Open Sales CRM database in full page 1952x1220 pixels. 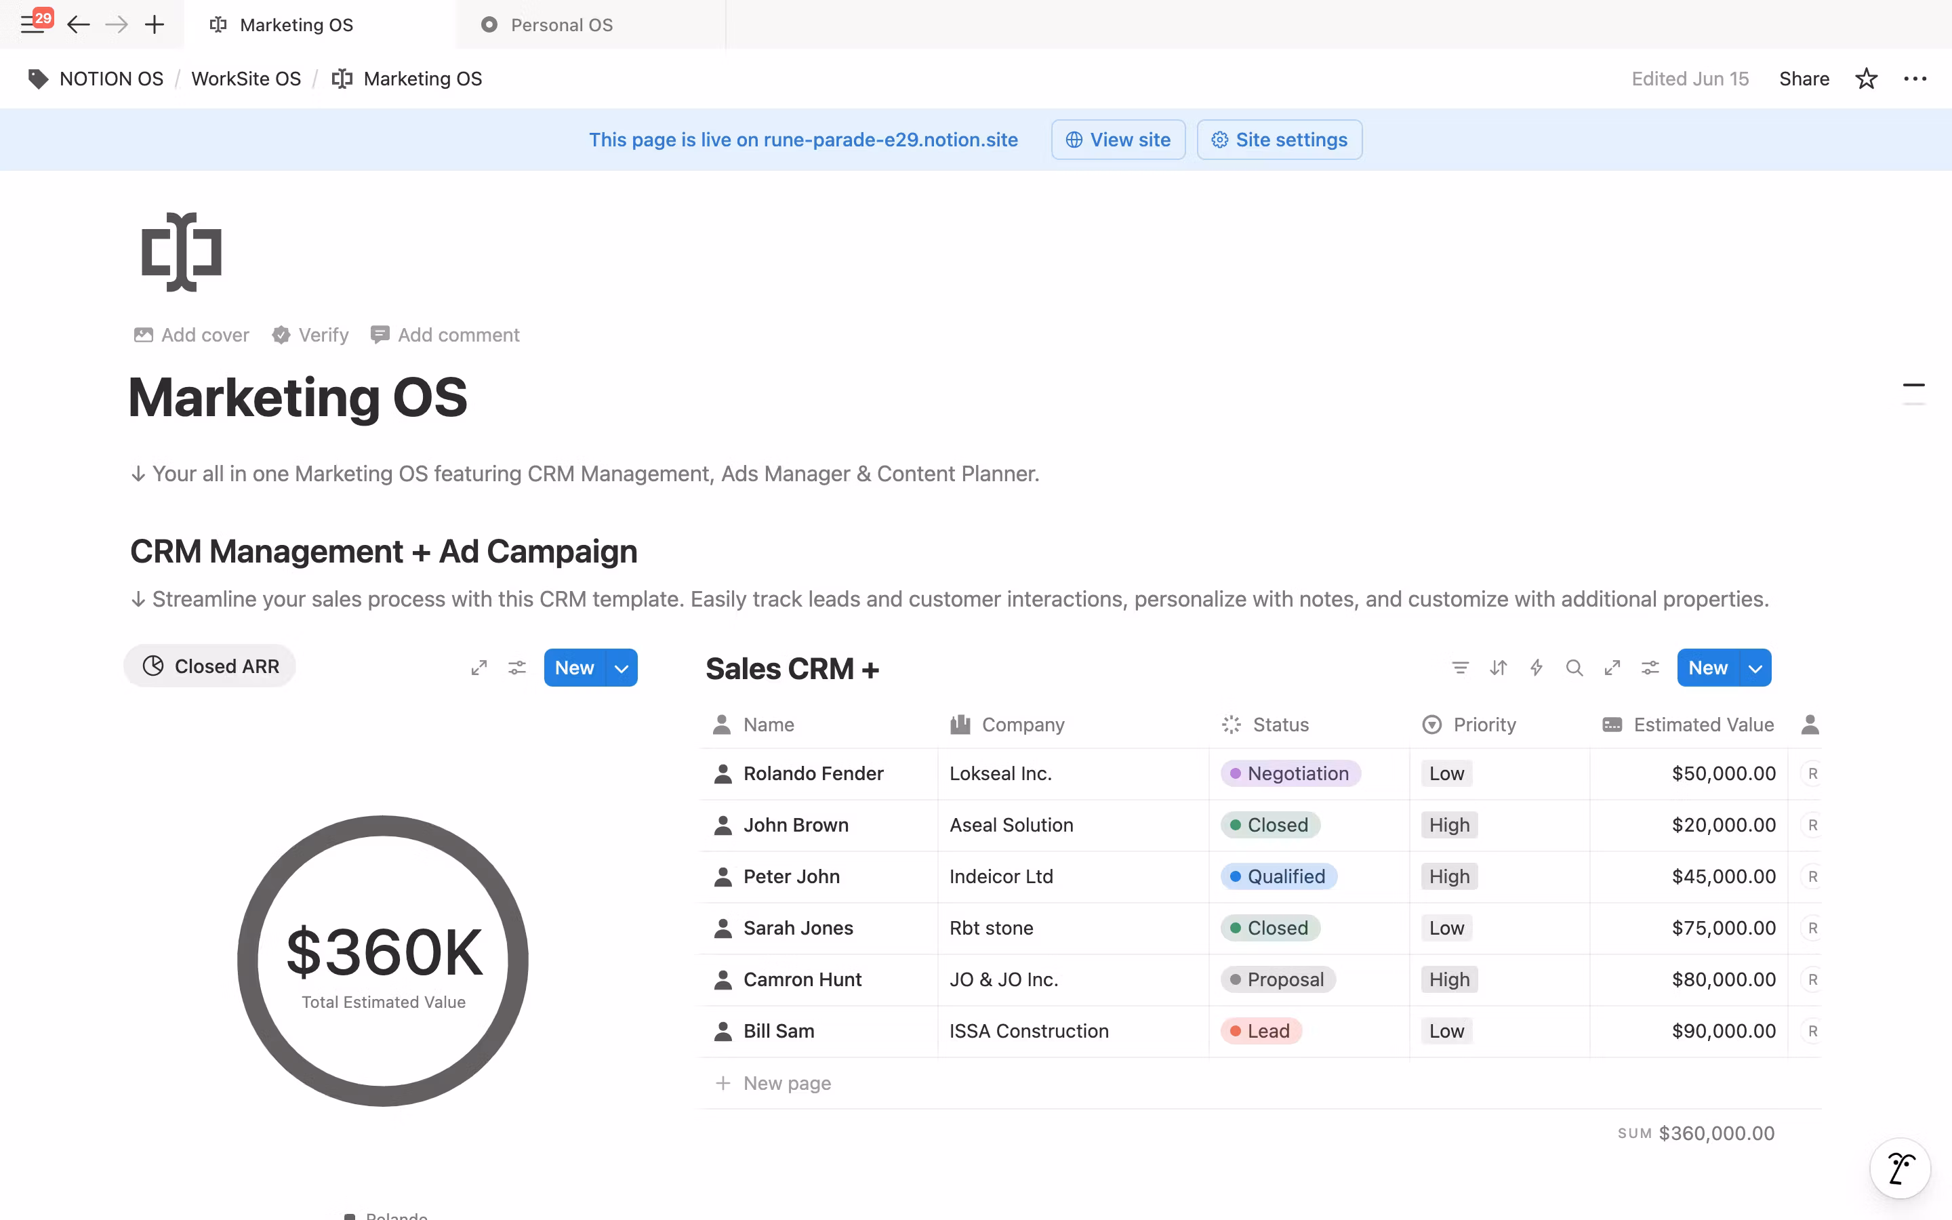[1612, 668]
